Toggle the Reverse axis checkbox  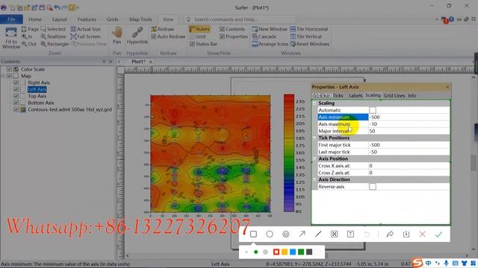coord(373,187)
